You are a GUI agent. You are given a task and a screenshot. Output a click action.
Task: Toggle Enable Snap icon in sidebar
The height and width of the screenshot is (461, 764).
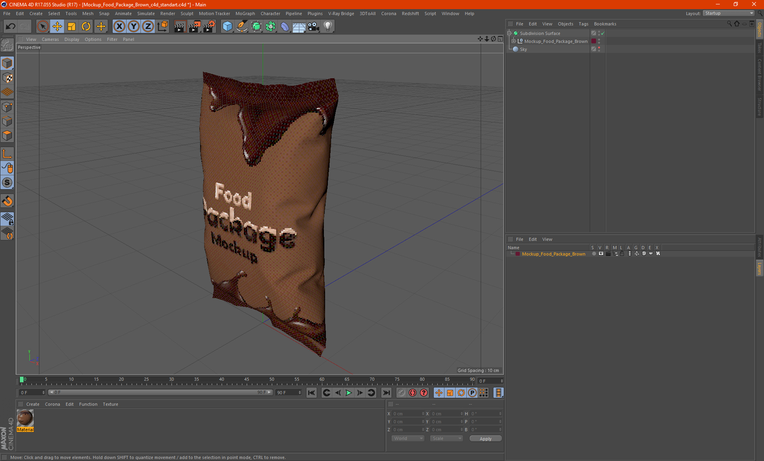tap(8, 183)
